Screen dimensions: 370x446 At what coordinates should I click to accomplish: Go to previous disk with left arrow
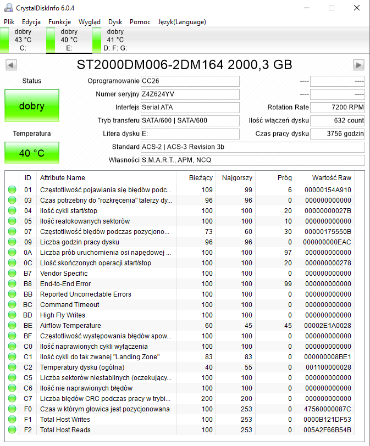coord(11,65)
